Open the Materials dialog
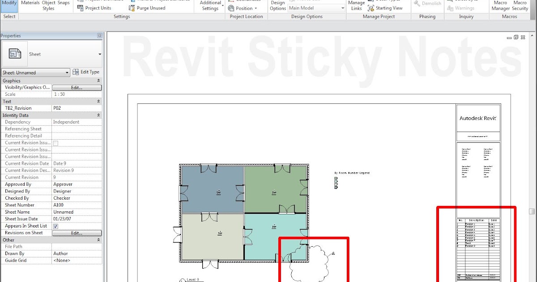 coord(30,3)
